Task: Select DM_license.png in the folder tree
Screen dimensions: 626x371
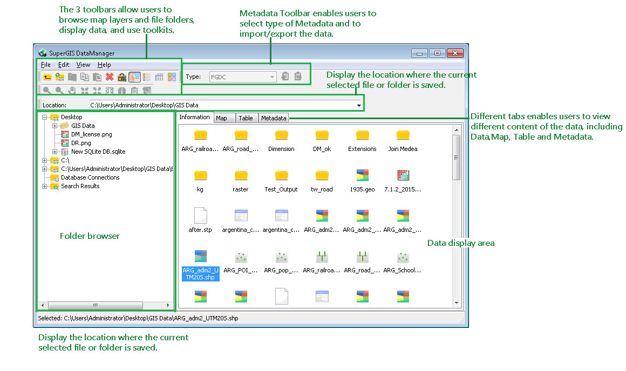Action: 91,134
